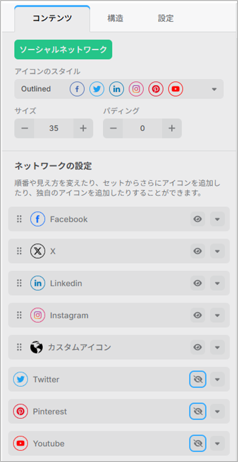Show the Youtube network via crossed eye

198,444
